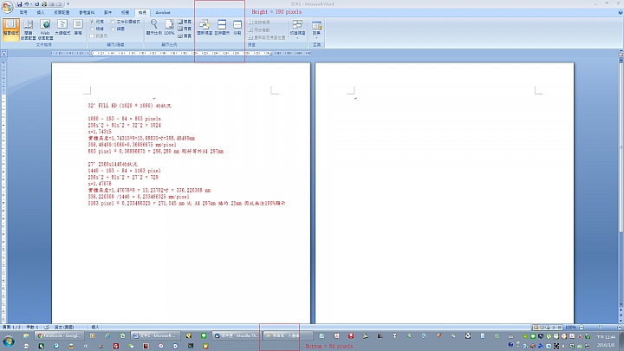624x351 pixels.
Task: Toggle the ruler button above vertical scrollbar
Action: tap(621, 54)
